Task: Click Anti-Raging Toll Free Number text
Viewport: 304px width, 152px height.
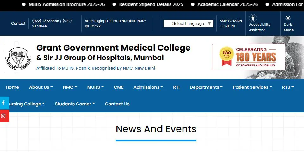Action: (x=115, y=23)
